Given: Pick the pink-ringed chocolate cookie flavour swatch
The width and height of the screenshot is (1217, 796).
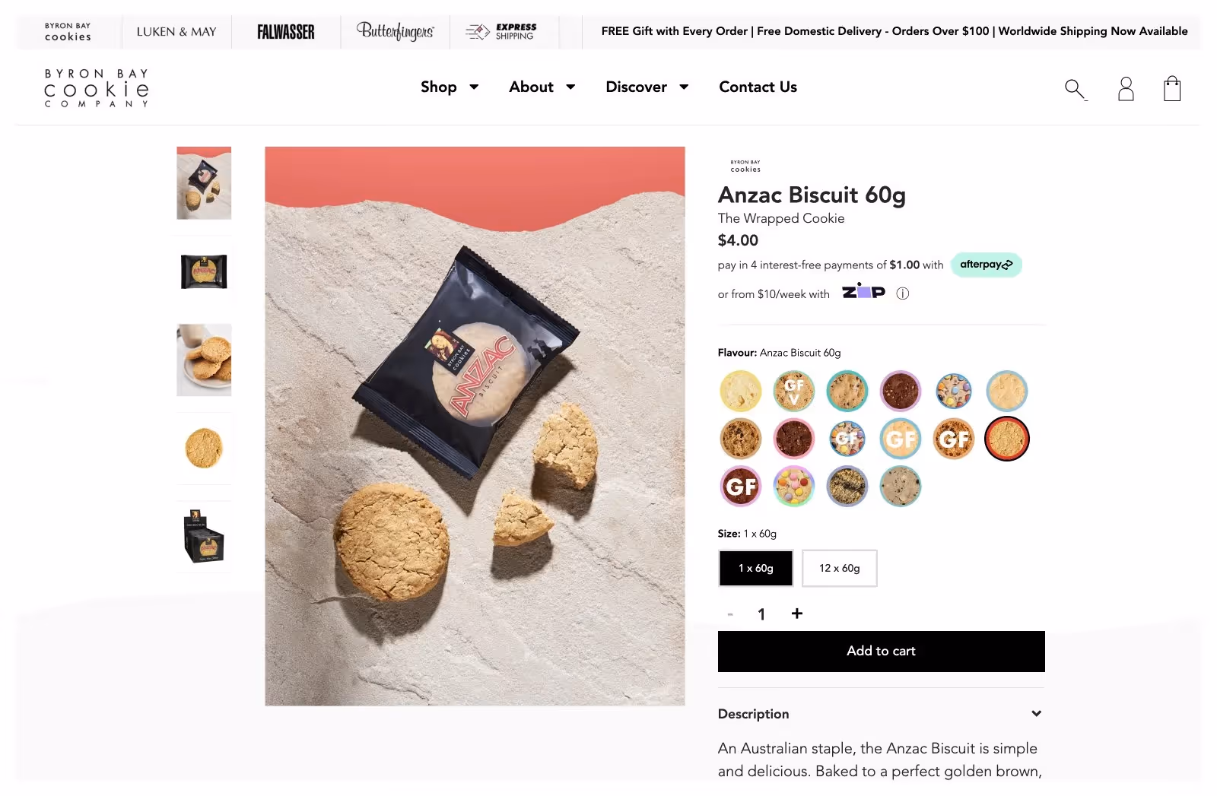Looking at the screenshot, I should tap(793, 439).
